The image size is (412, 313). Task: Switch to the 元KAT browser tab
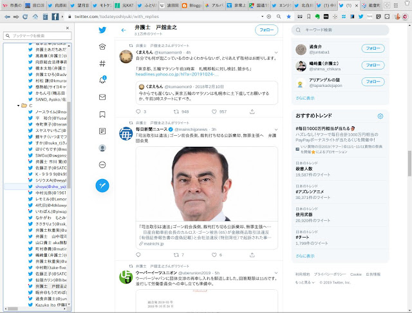pyautogui.click(x=124, y=5)
